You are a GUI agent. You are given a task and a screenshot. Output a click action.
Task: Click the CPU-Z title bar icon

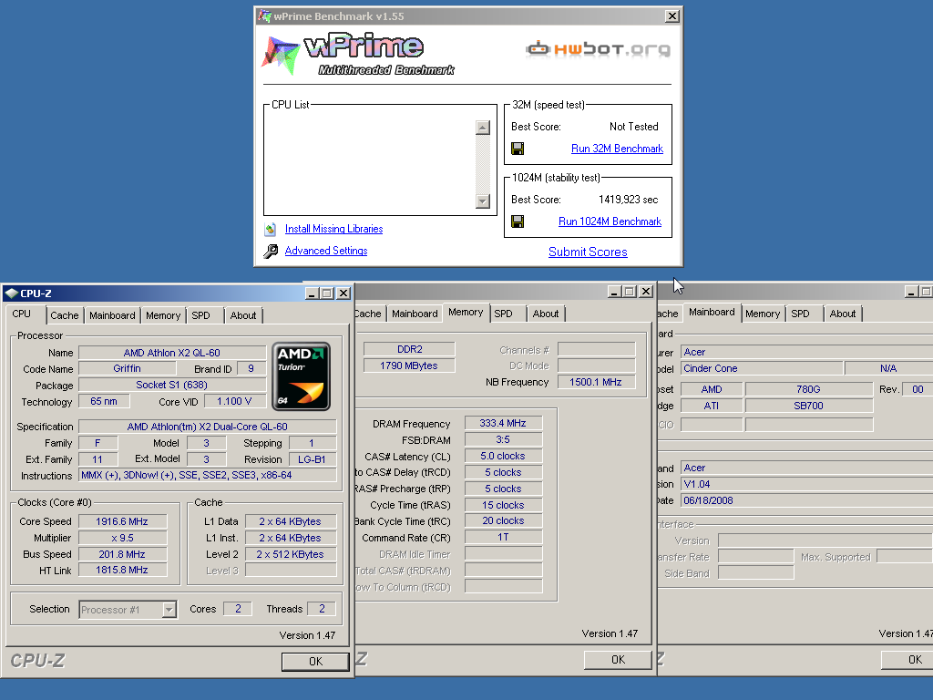(11, 293)
